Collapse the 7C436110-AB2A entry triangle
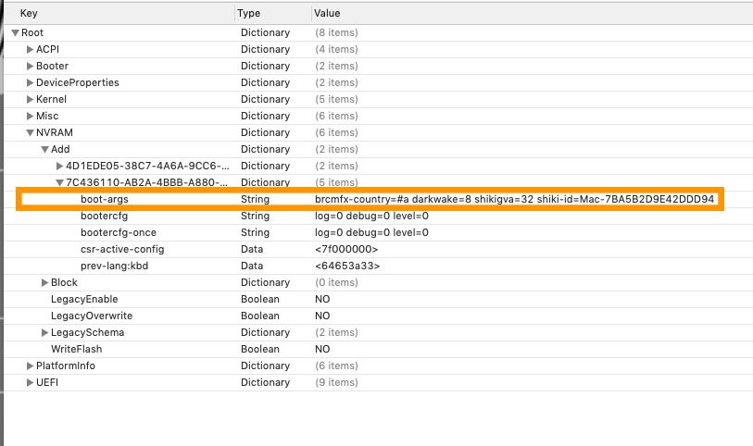753x446 pixels. [59, 182]
